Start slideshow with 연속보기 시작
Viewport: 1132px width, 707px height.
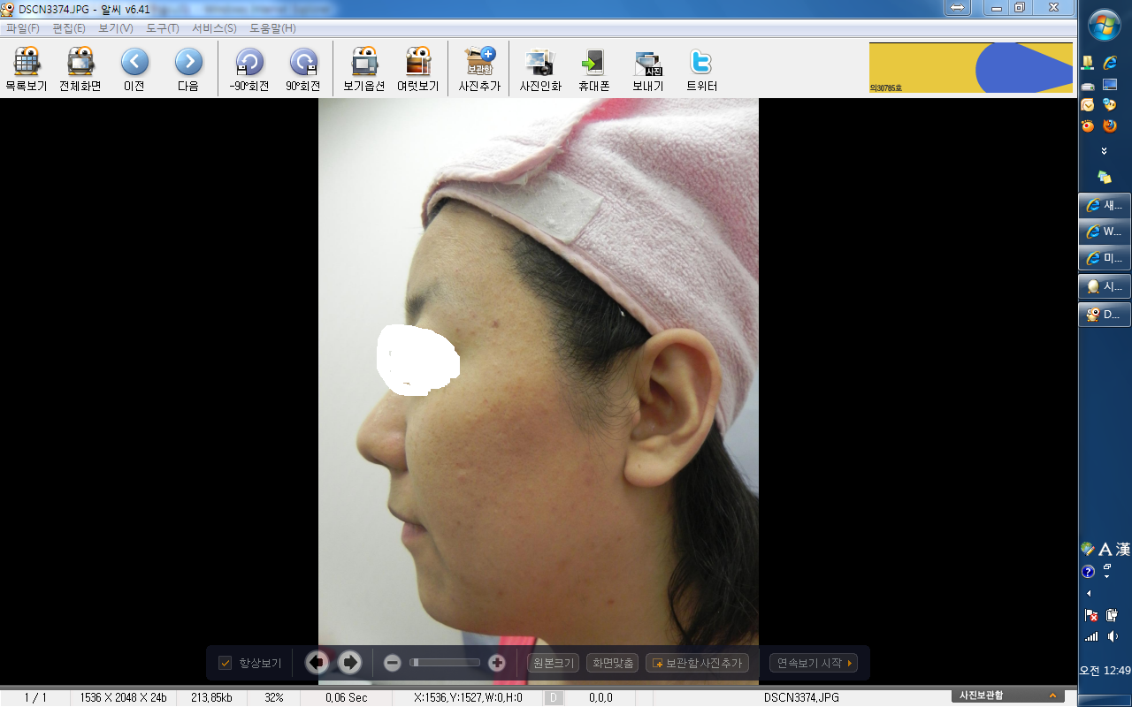click(814, 663)
